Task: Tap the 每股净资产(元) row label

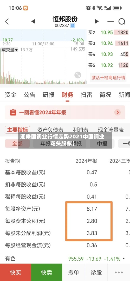Action: [23, 209]
